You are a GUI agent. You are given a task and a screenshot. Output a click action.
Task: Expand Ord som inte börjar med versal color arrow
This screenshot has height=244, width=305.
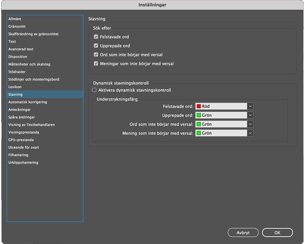tap(250, 124)
